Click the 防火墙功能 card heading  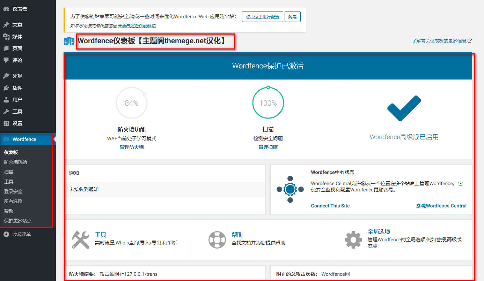tap(132, 129)
